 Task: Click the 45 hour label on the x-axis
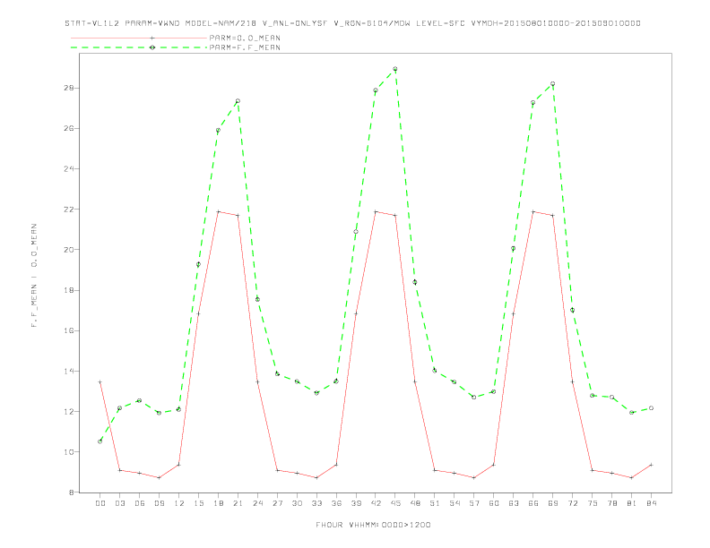(395, 503)
